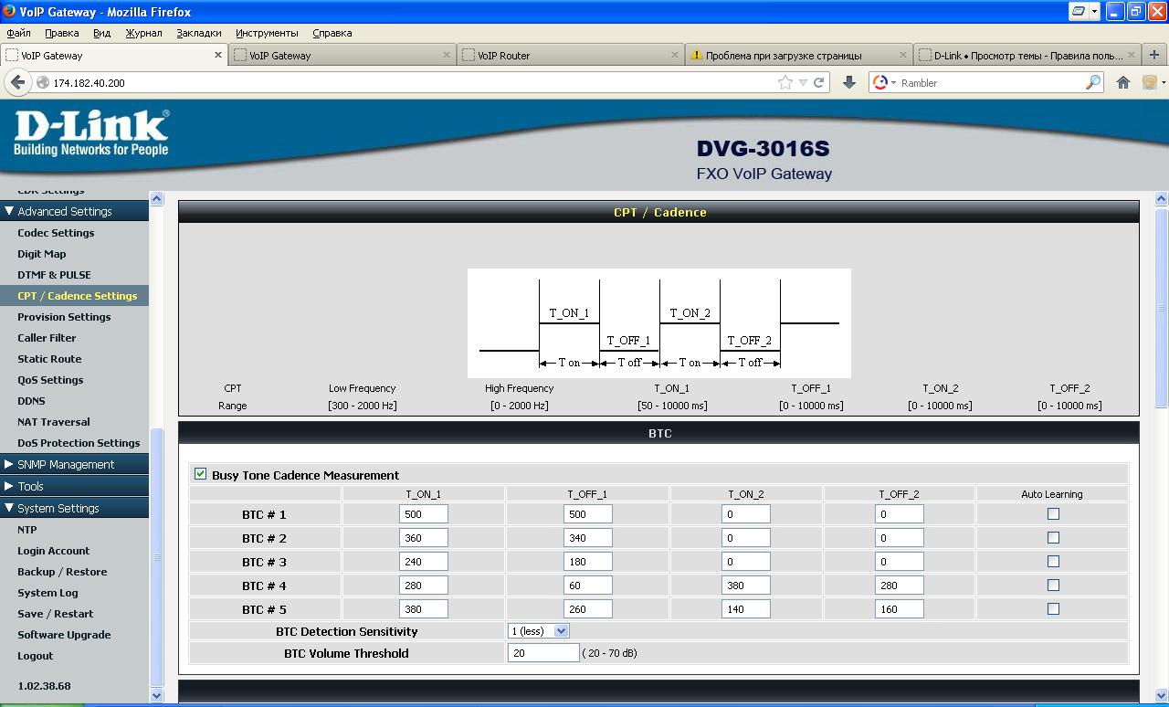Screen dimensions: 1169x707
Task: Click the search magnifier icon
Action: coord(1093,82)
